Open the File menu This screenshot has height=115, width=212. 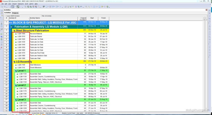(3, 4)
